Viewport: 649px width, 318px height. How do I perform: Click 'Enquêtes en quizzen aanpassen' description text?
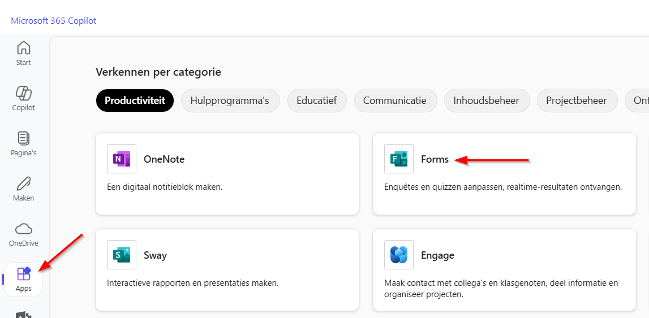[x=503, y=187]
